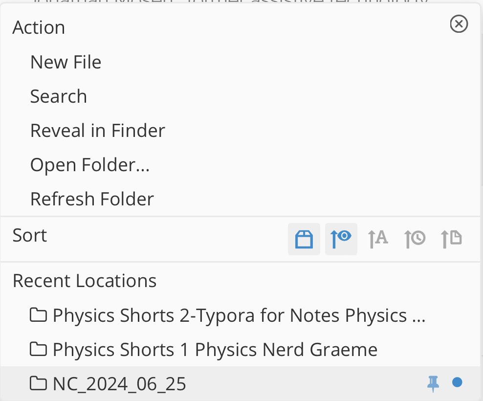Sort files by name (arrow A icon)
The image size is (483, 401).
point(378,239)
